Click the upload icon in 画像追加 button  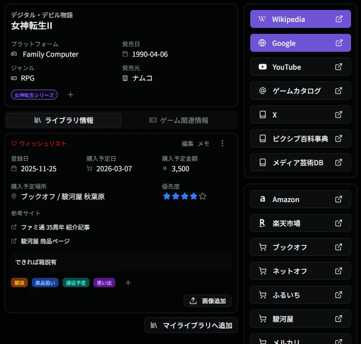193,301
